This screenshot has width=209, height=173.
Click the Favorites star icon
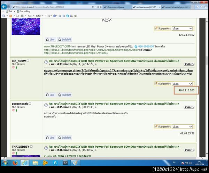tap(202, 7)
